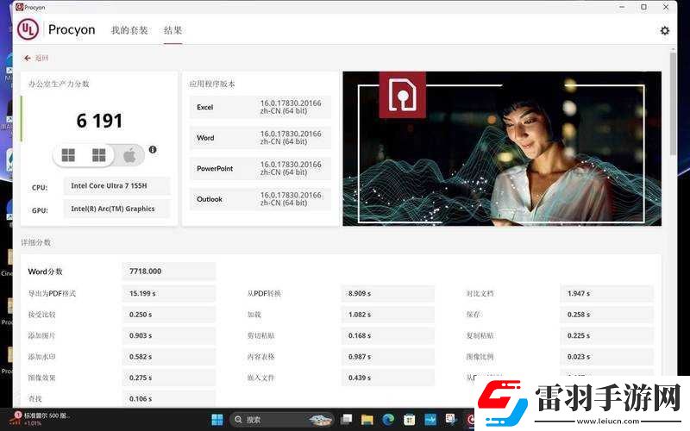Screen dimensions: 690x431
Task: Click the GPU value Intel(R) Arc(TM) Graphics
Action: point(117,209)
